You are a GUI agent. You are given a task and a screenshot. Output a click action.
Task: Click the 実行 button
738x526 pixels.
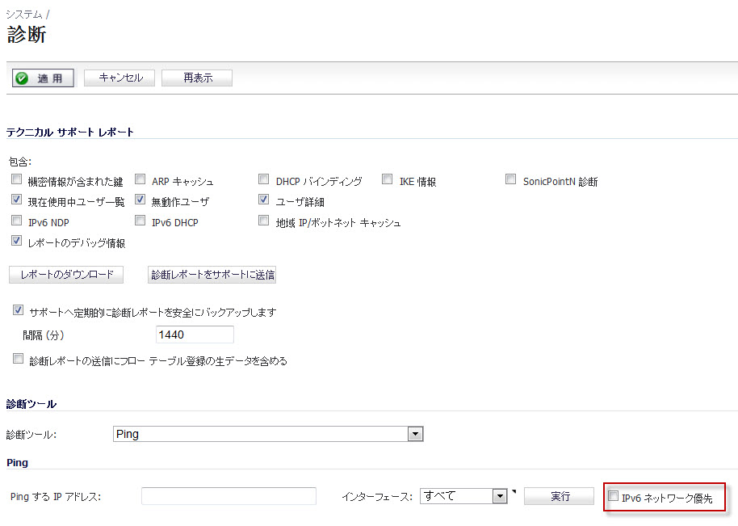pyautogui.click(x=559, y=496)
